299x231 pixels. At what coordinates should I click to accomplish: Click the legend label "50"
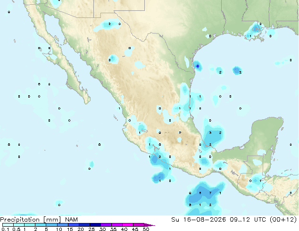pyautogui.click(x=146, y=229)
